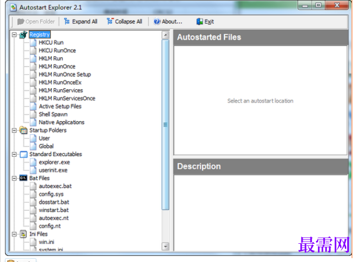Click the Expand All tree icon
The image size is (360, 262).
click(x=67, y=22)
